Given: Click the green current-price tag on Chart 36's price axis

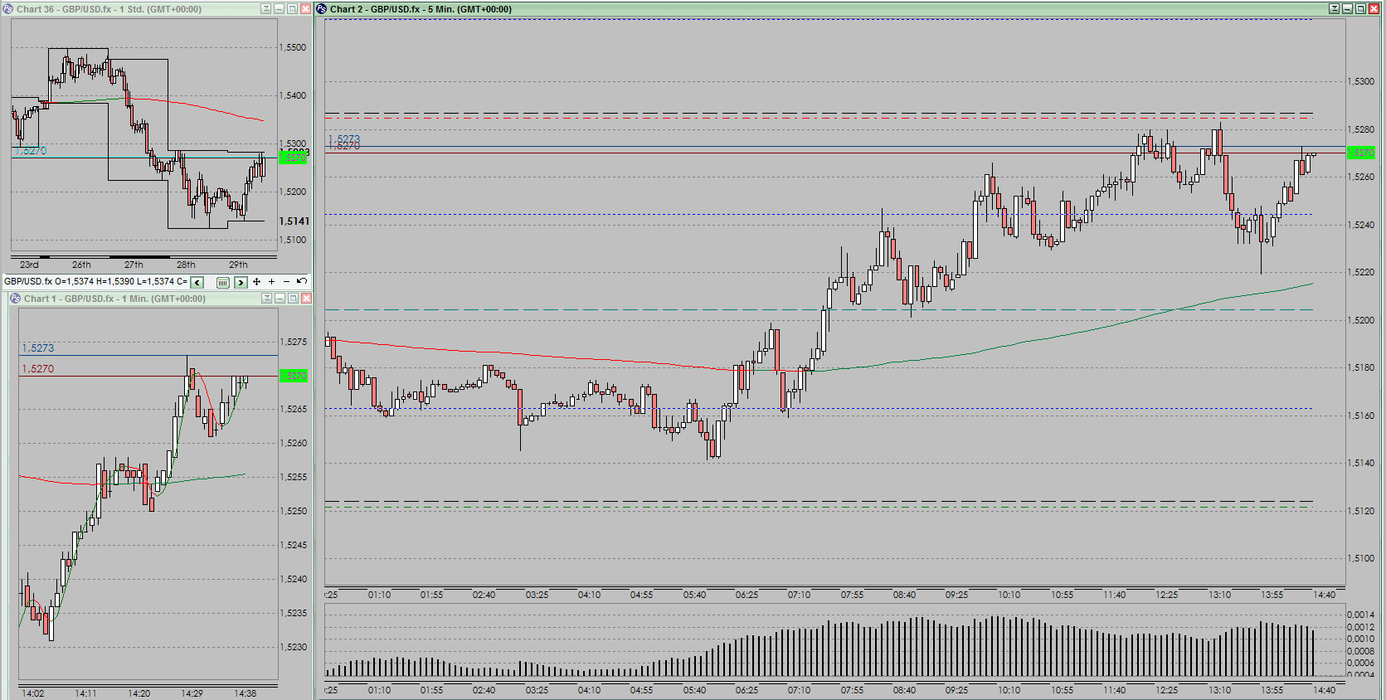Looking at the screenshot, I should pyautogui.click(x=293, y=158).
